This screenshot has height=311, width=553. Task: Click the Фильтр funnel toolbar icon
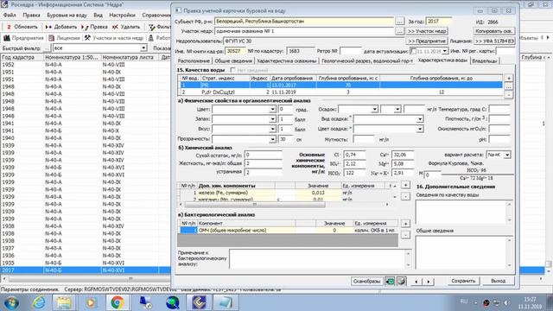tap(152, 27)
